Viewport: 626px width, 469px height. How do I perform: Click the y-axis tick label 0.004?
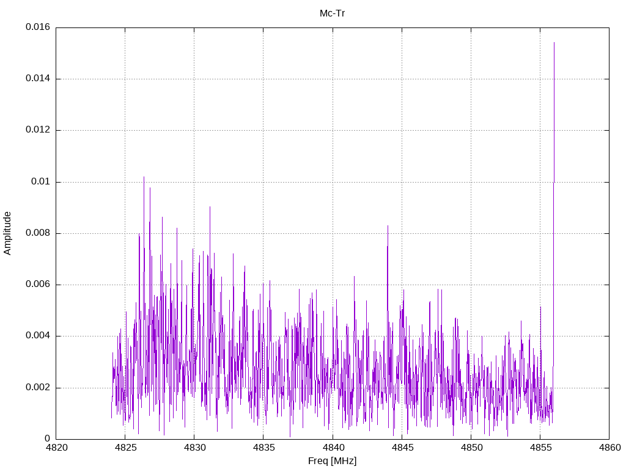click(x=38, y=336)
